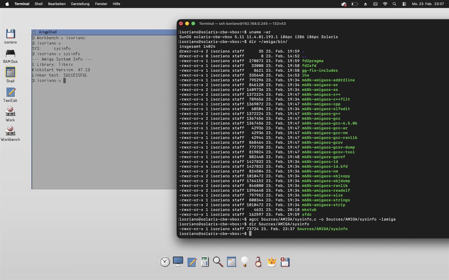
Task: Open the shell window dock icon
Action: 232,262
